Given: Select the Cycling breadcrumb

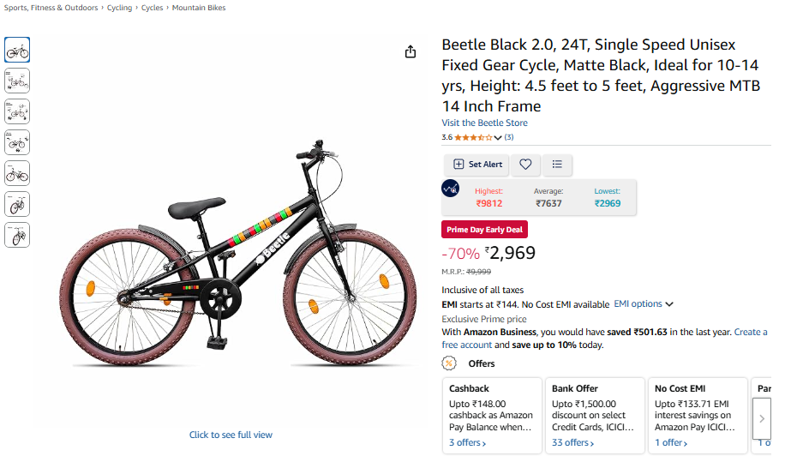Looking at the screenshot, I should [120, 8].
